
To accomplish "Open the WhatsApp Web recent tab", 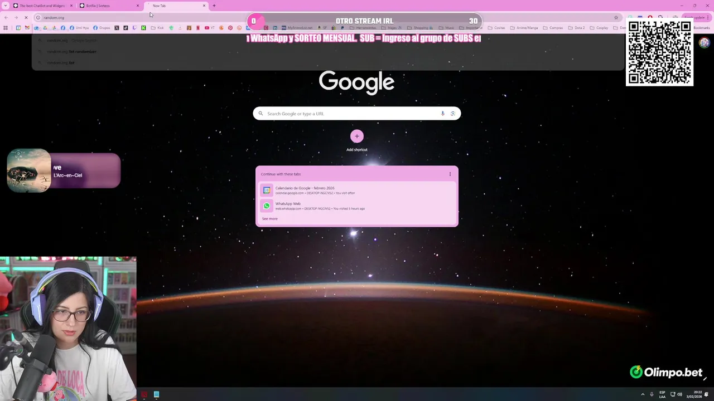I will pos(357,206).
